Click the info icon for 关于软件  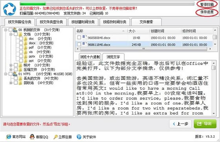click(79, 136)
